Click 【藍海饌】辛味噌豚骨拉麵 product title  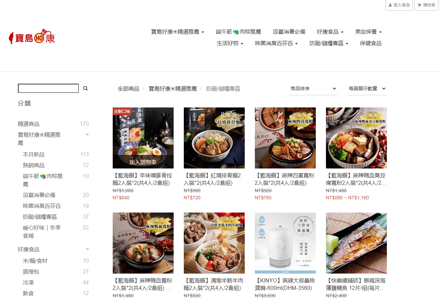142,179
